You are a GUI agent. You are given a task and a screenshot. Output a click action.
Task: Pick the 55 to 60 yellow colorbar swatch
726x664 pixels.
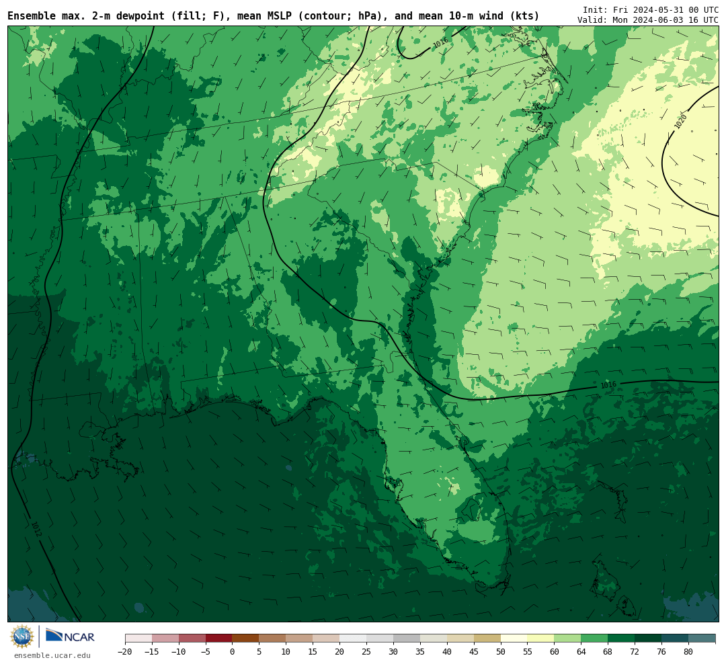point(541,638)
